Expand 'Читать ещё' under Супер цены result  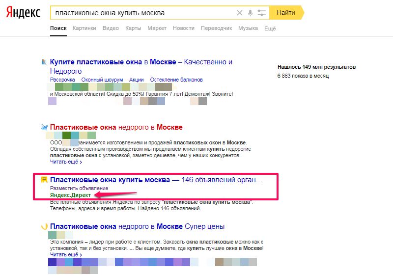point(66,254)
